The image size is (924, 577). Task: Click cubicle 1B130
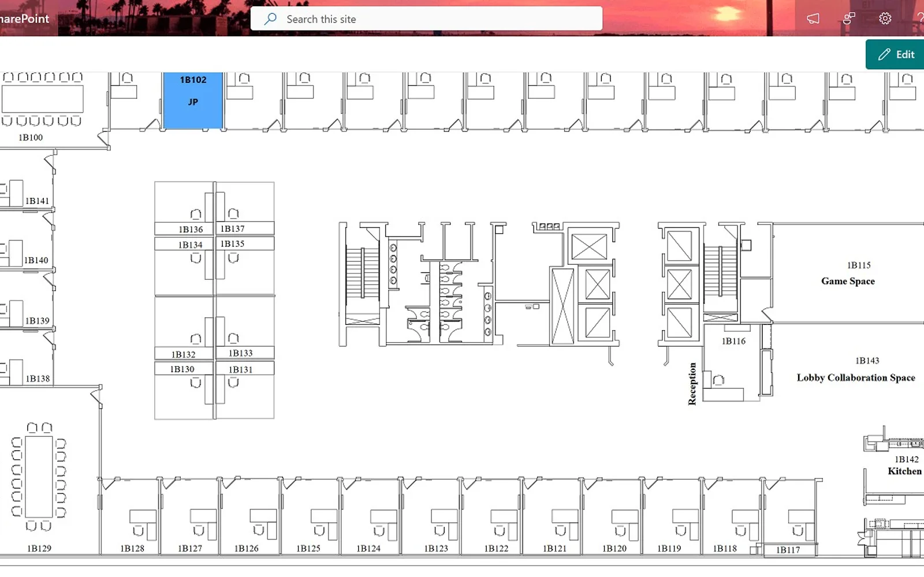coord(182,369)
